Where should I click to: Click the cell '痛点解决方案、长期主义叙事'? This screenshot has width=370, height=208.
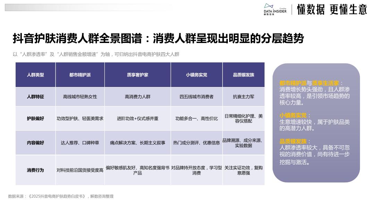click(x=138, y=143)
